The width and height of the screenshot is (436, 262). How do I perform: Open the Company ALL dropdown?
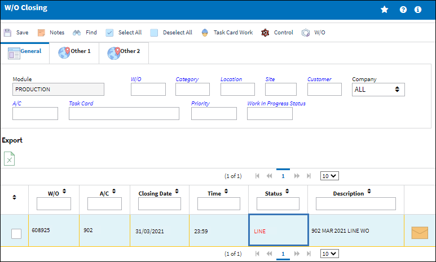378,90
